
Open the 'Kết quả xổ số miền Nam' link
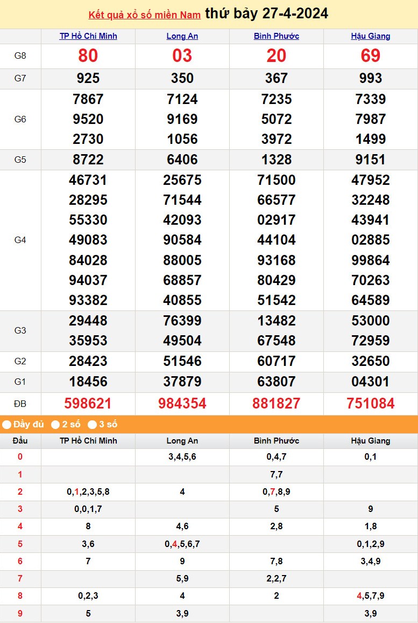(144, 15)
